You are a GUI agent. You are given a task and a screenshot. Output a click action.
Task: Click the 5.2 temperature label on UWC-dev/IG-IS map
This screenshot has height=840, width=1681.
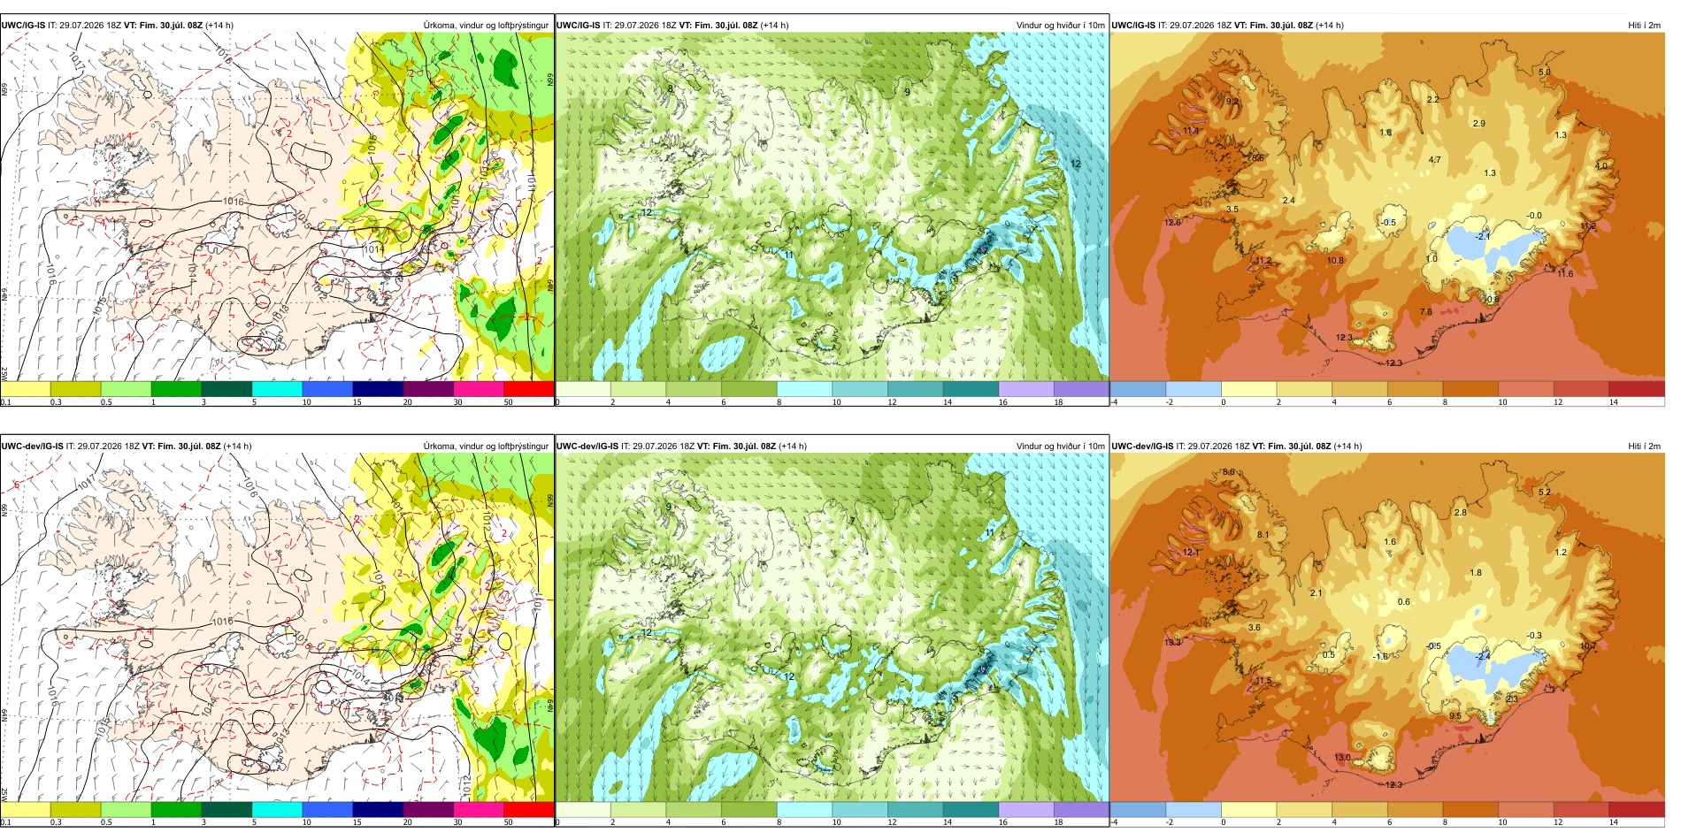click(1544, 493)
